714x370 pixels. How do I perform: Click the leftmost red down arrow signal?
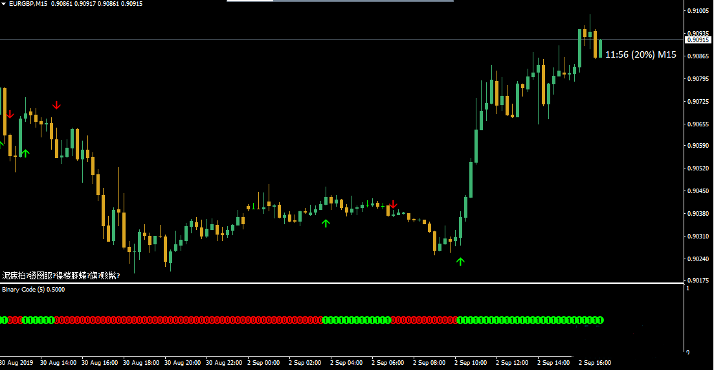click(10, 115)
